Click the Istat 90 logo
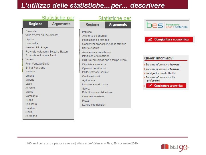Viewport: 206px width, 155px height. coord(175,148)
